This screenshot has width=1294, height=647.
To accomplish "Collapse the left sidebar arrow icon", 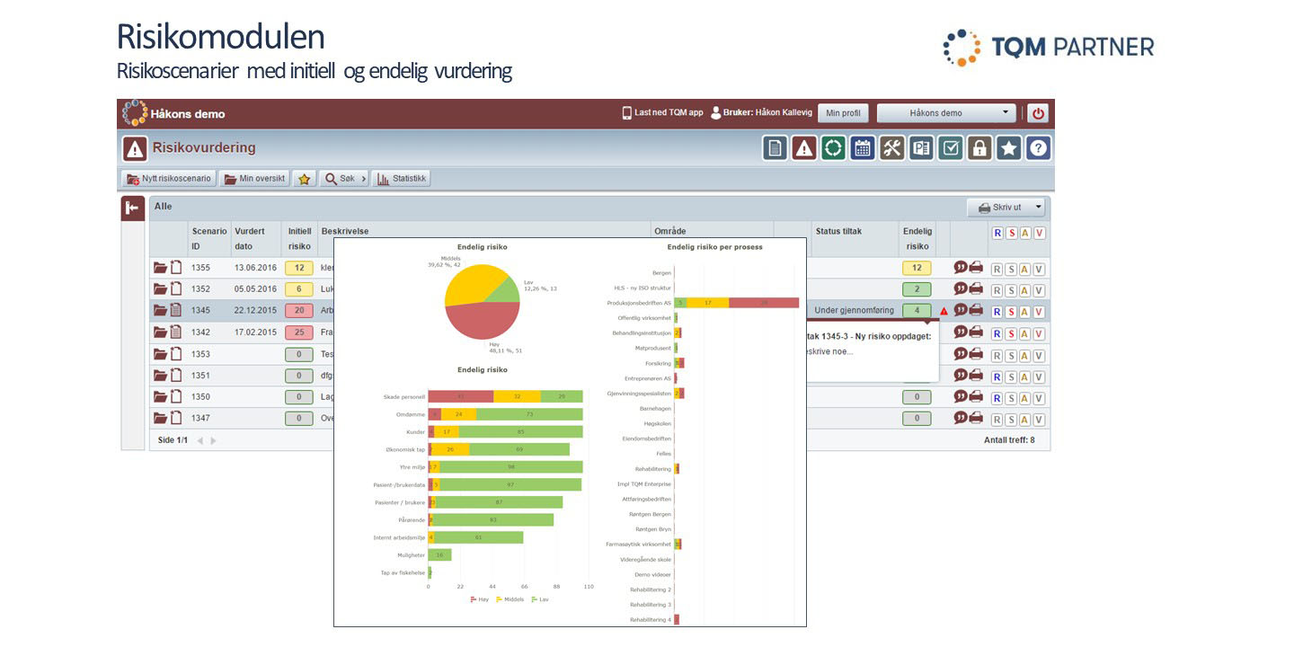I will pos(133,208).
